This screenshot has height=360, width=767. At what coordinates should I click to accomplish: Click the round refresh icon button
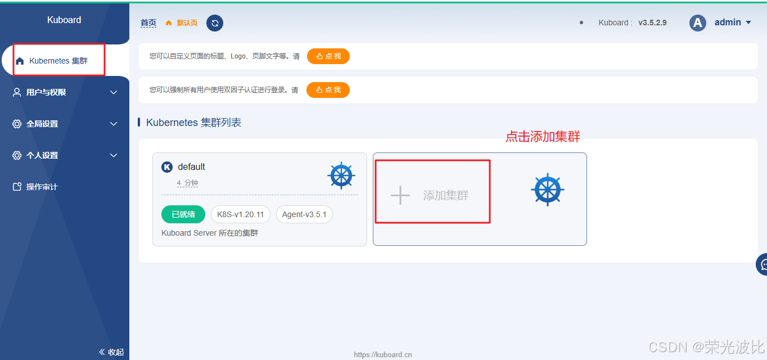pyautogui.click(x=215, y=23)
